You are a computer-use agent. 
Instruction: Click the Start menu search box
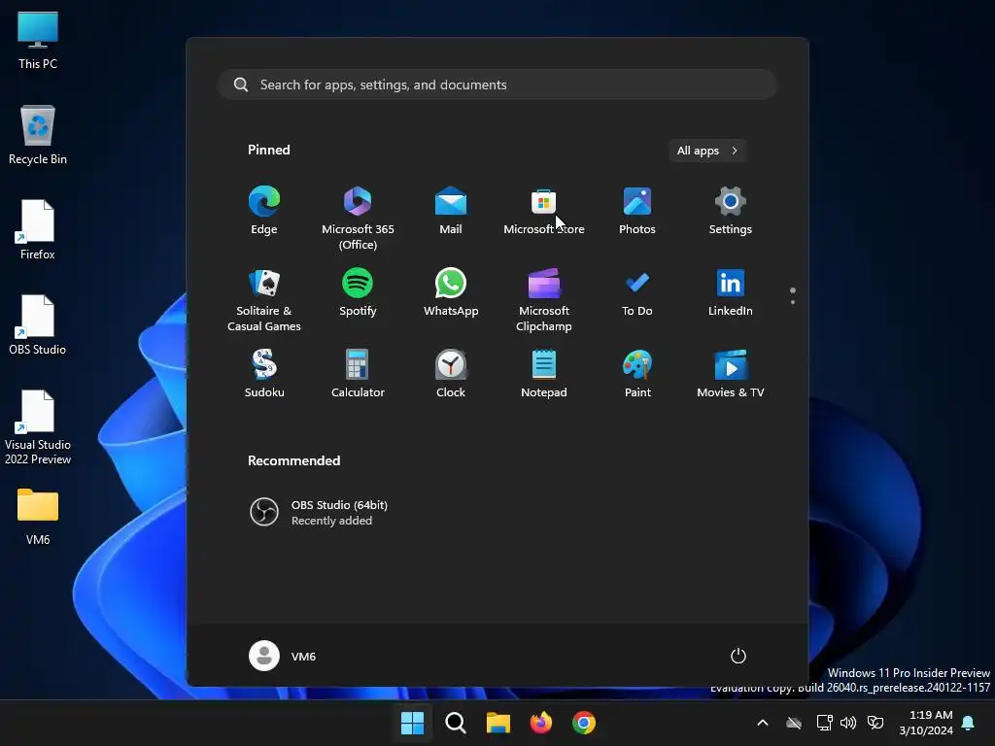[x=497, y=85]
